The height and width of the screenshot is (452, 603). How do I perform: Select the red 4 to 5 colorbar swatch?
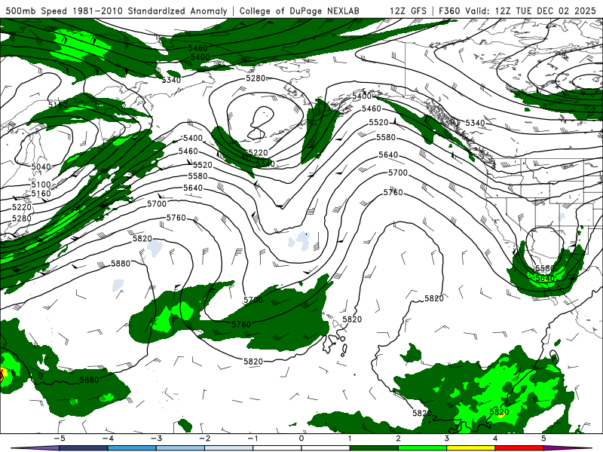tap(519, 448)
